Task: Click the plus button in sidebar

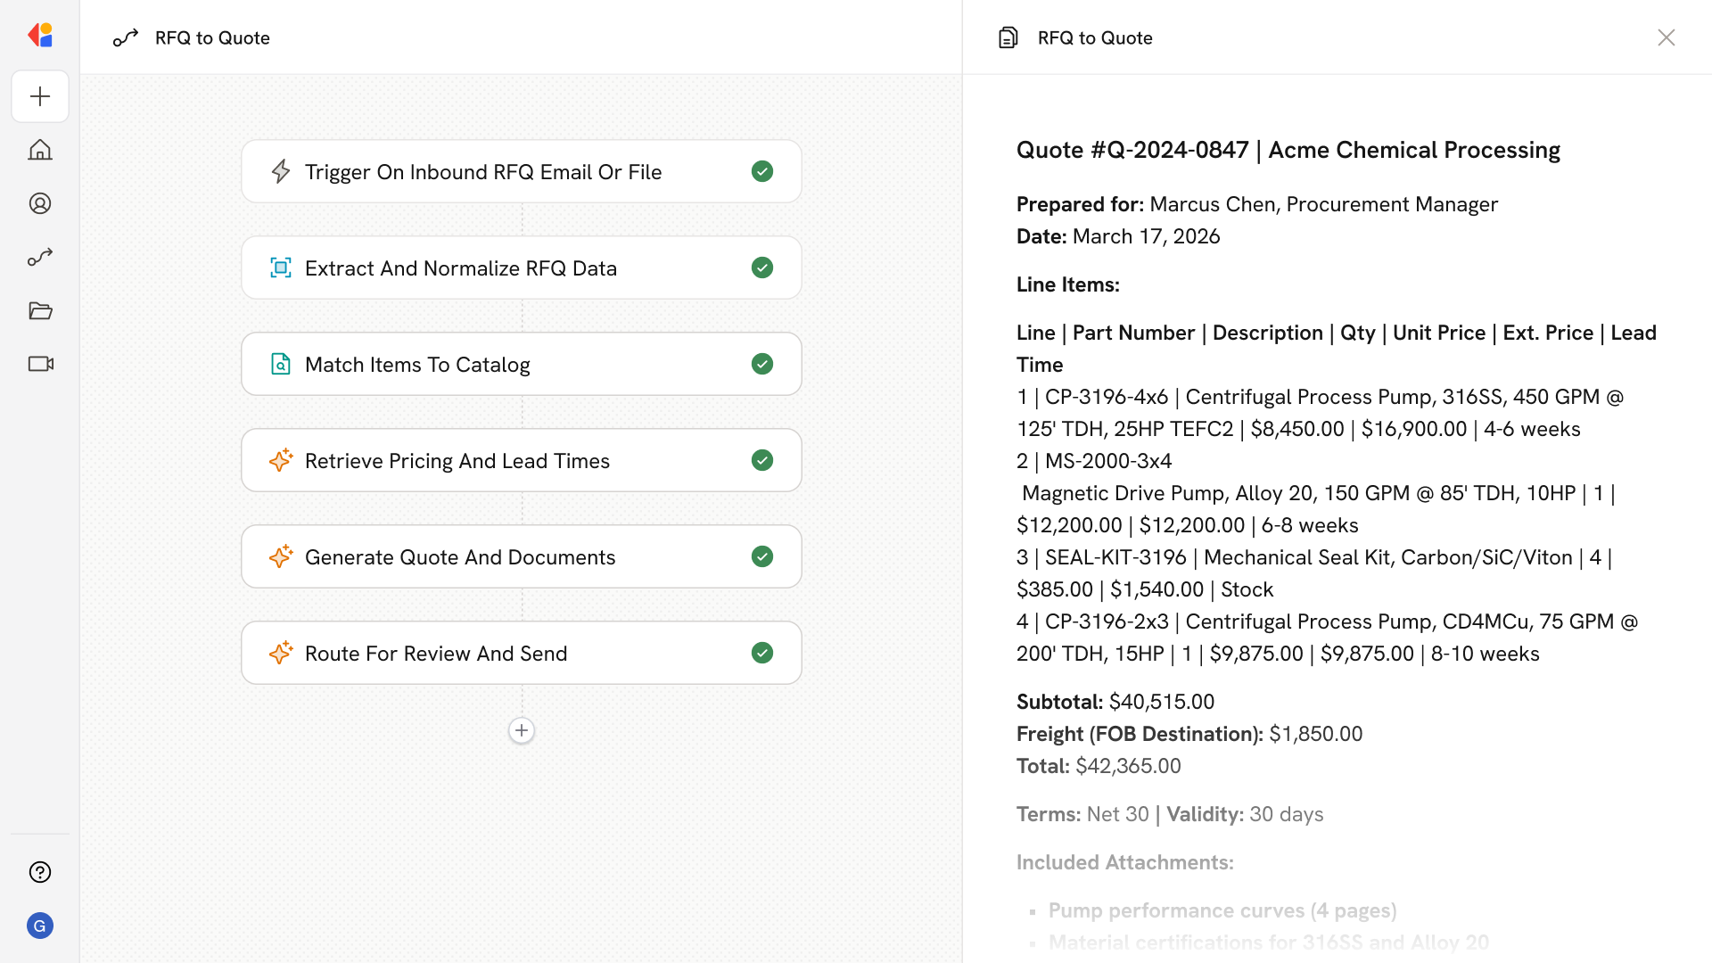Action: [x=40, y=96]
